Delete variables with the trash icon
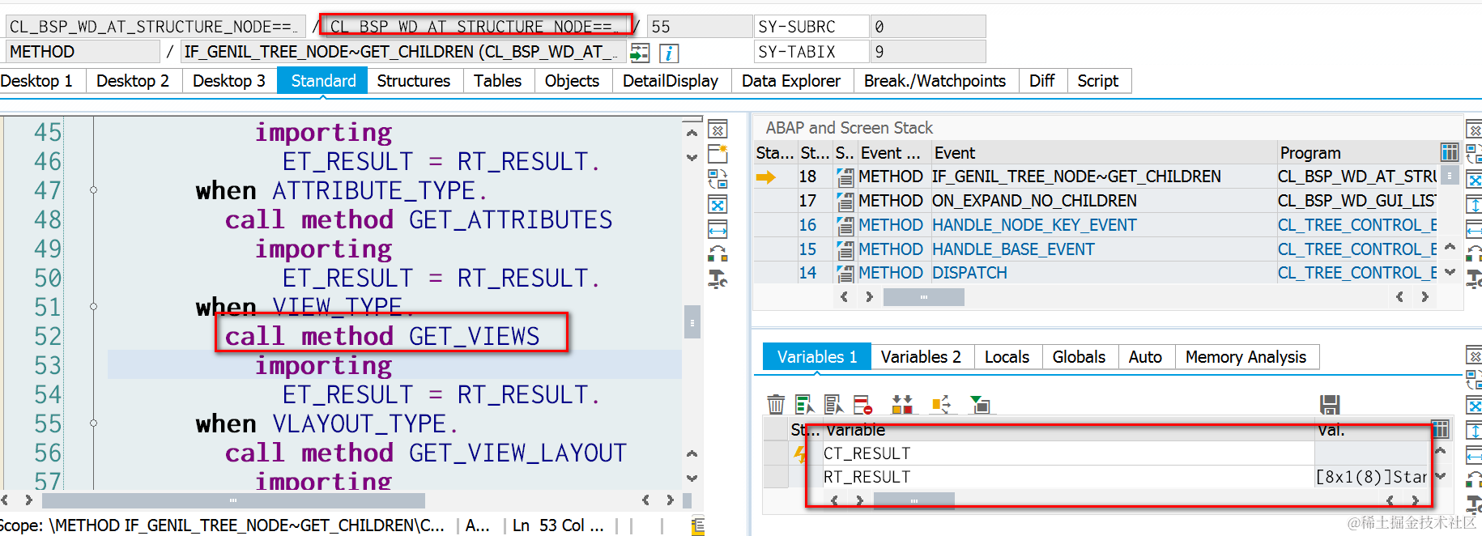Screen dimensions: 1482x536 click(x=776, y=404)
